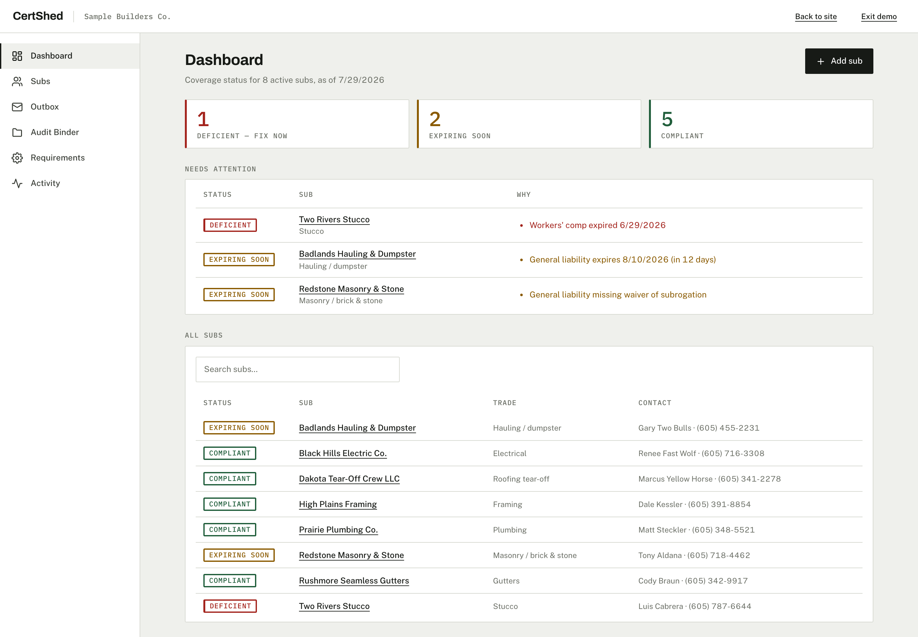Click Compliant badge for Black Hills Electric
918x637 pixels.
(230, 454)
